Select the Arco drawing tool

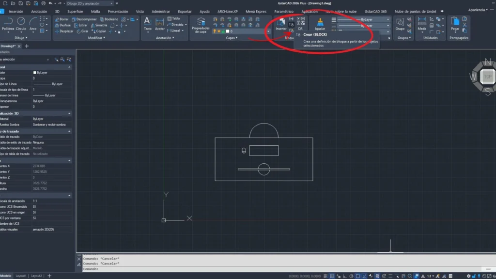pyautogui.click(x=33, y=24)
